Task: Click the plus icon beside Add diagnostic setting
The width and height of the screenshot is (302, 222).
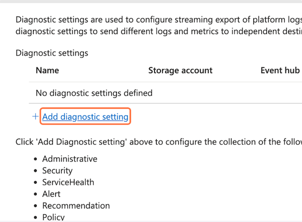Action: pos(36,117)
